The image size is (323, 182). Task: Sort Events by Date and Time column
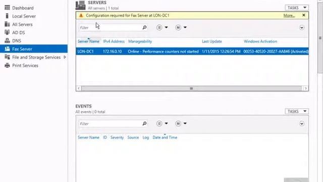coord(165,138)
